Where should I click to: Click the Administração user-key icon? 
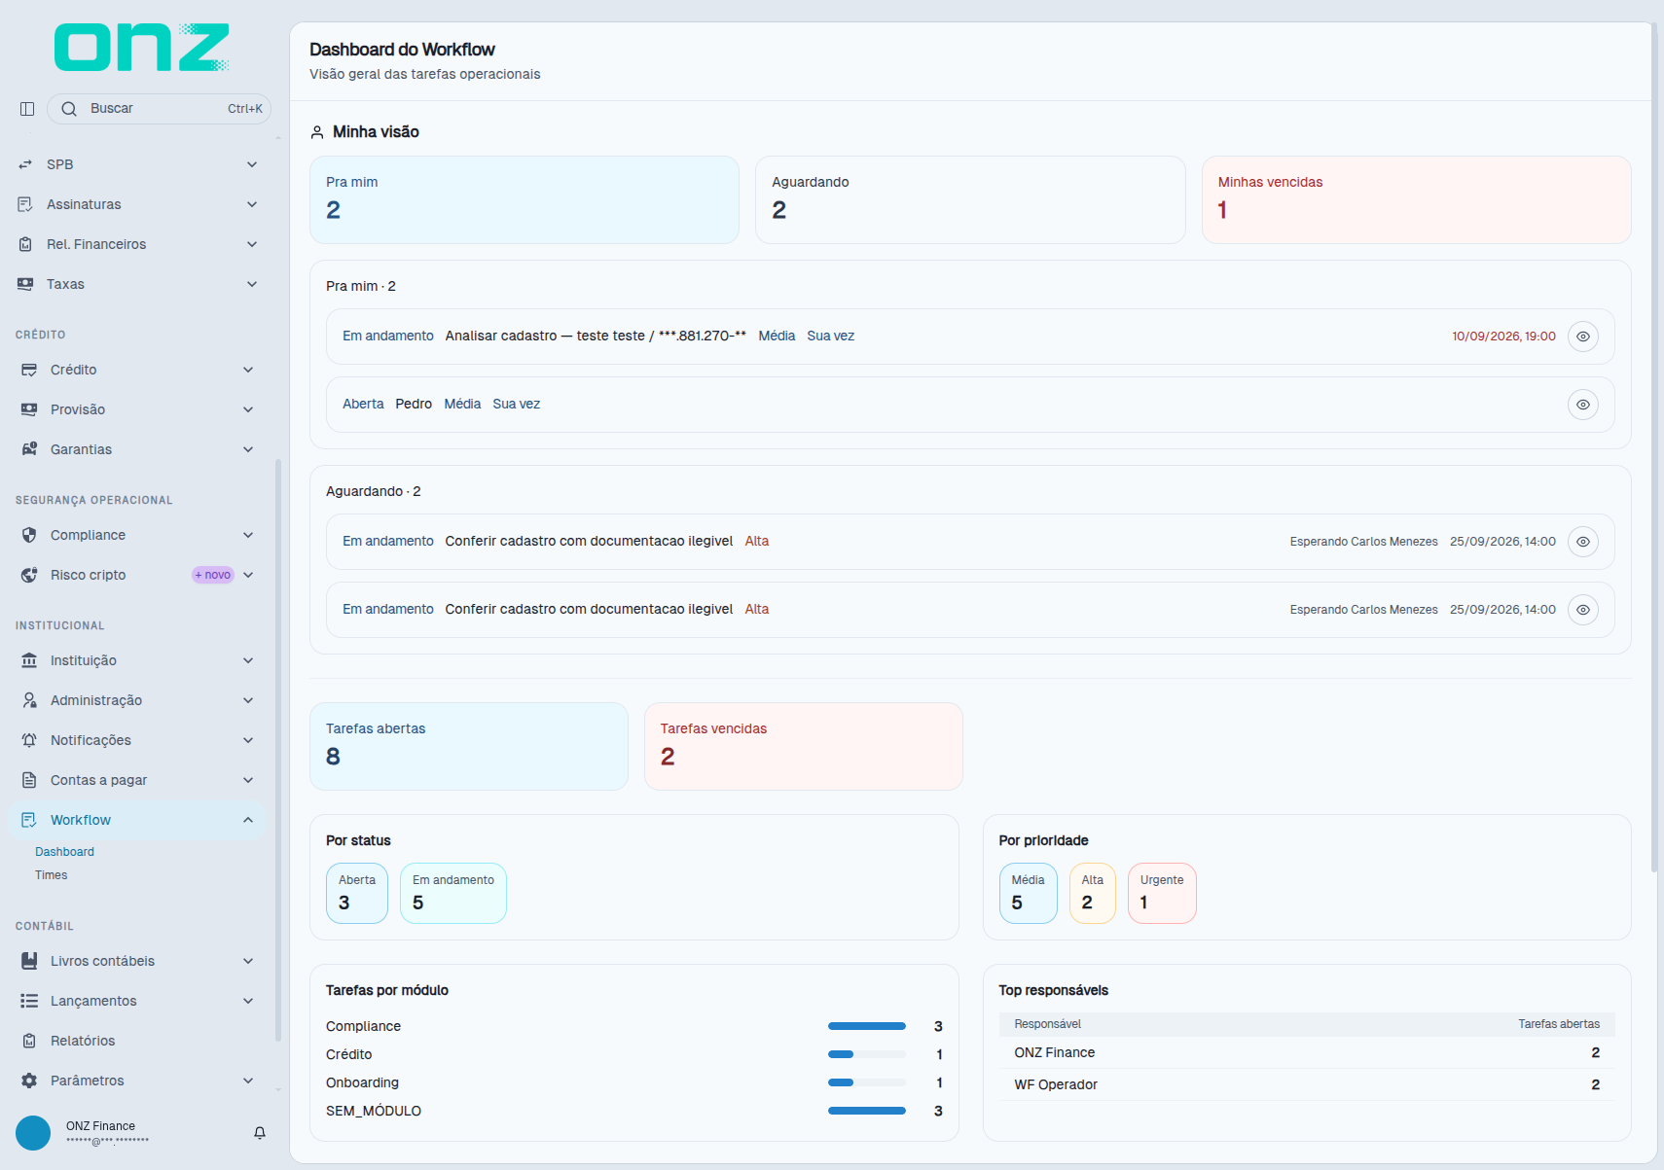[x=29, y=700]
